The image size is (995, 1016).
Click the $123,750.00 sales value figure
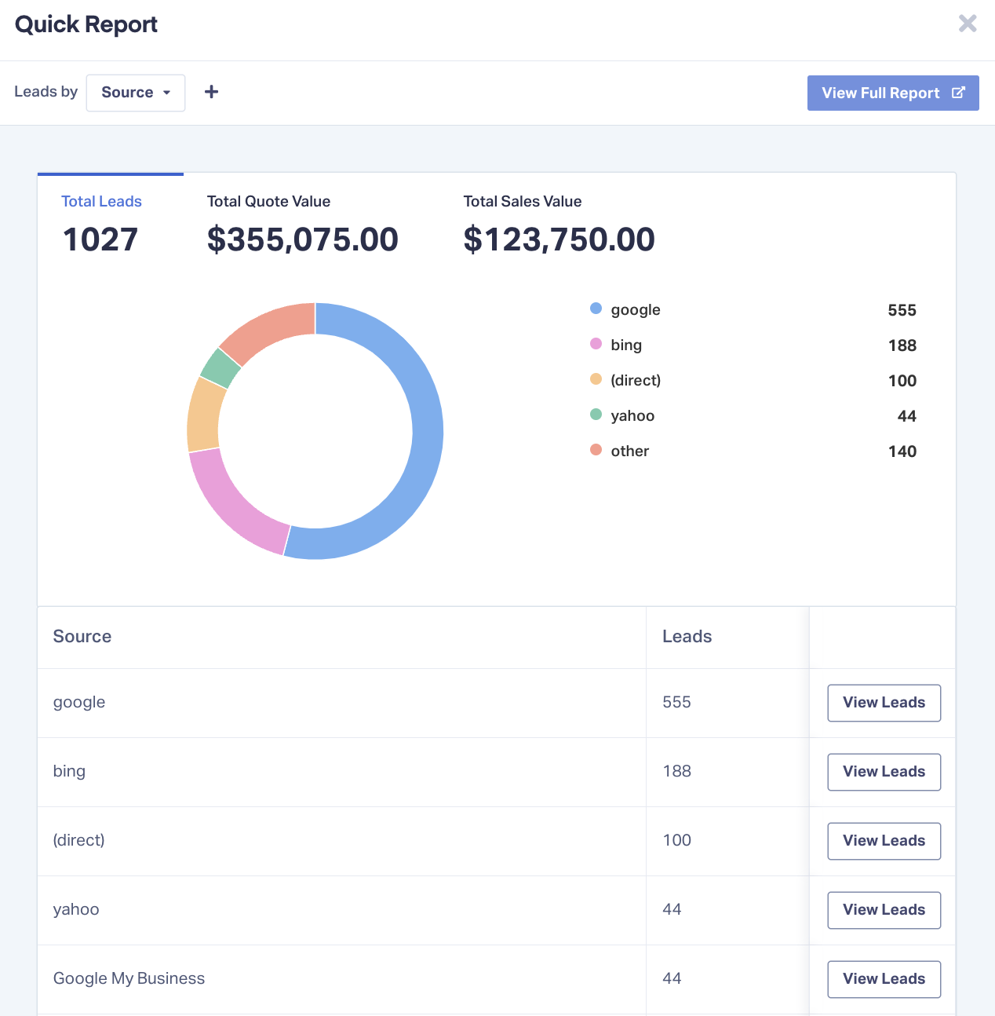559,239
